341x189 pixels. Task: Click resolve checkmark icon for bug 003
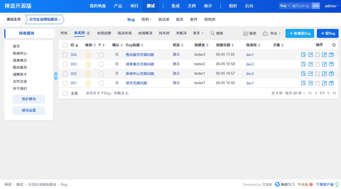click(311, 64)
